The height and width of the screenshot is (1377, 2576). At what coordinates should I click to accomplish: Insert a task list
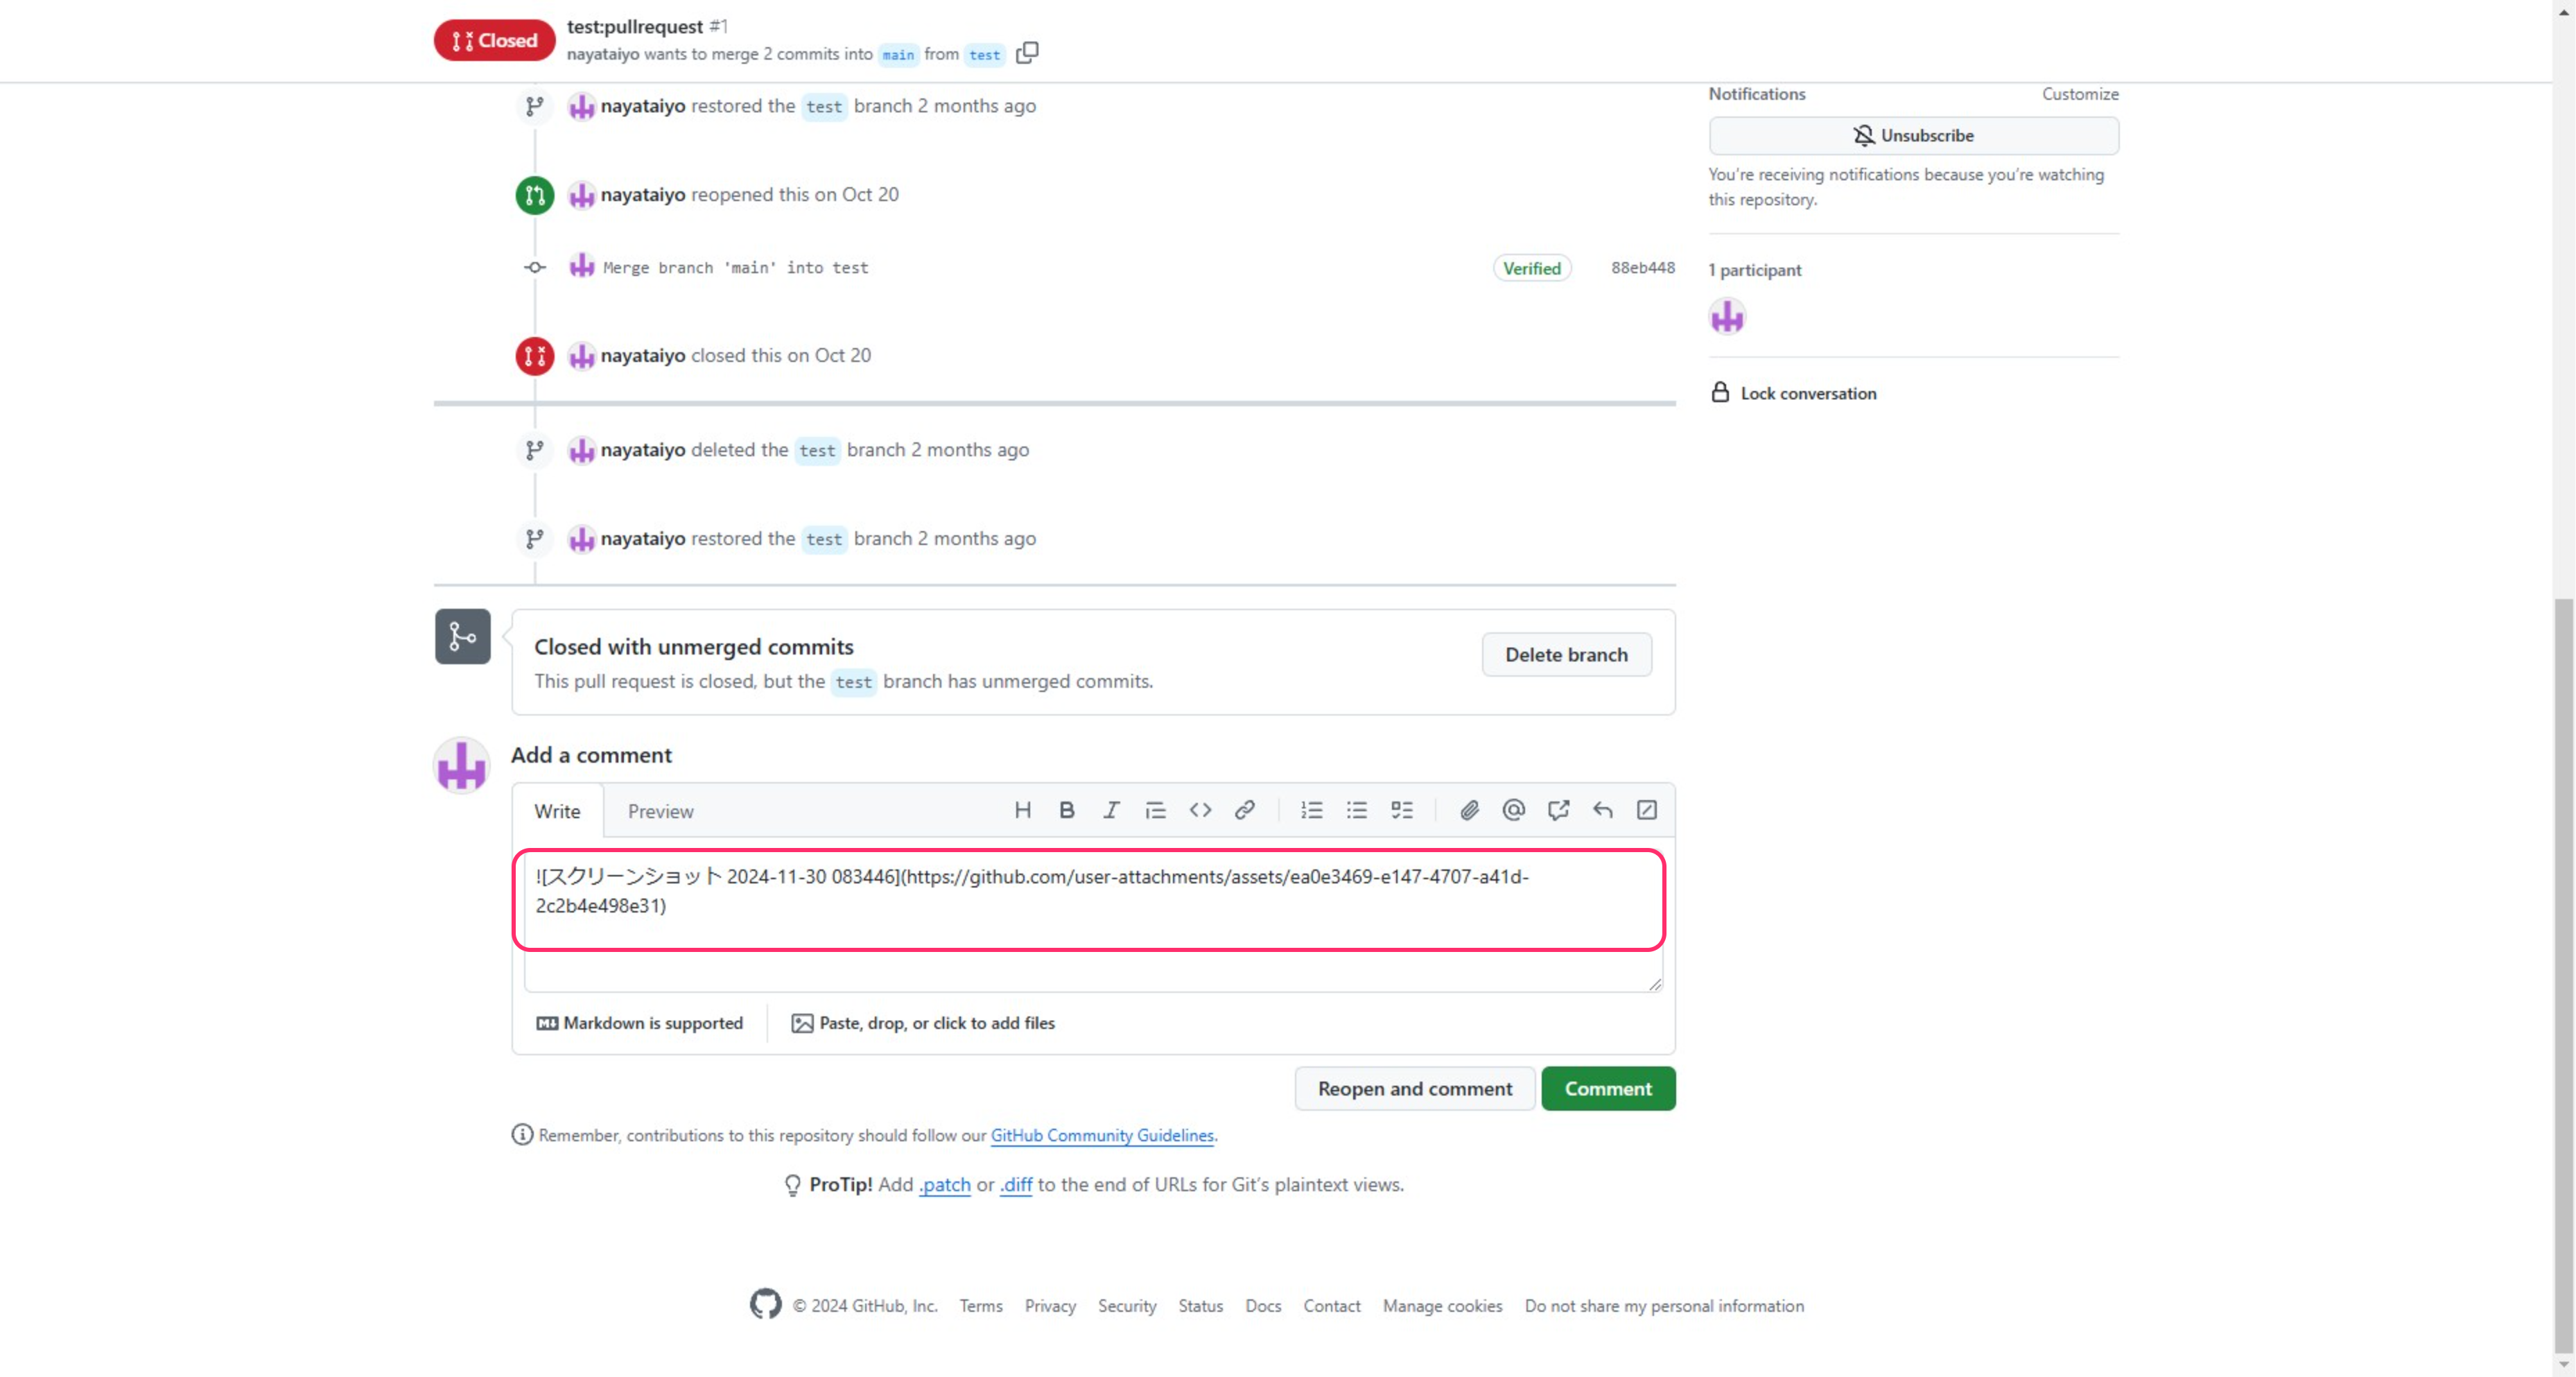click(1401, 810)
